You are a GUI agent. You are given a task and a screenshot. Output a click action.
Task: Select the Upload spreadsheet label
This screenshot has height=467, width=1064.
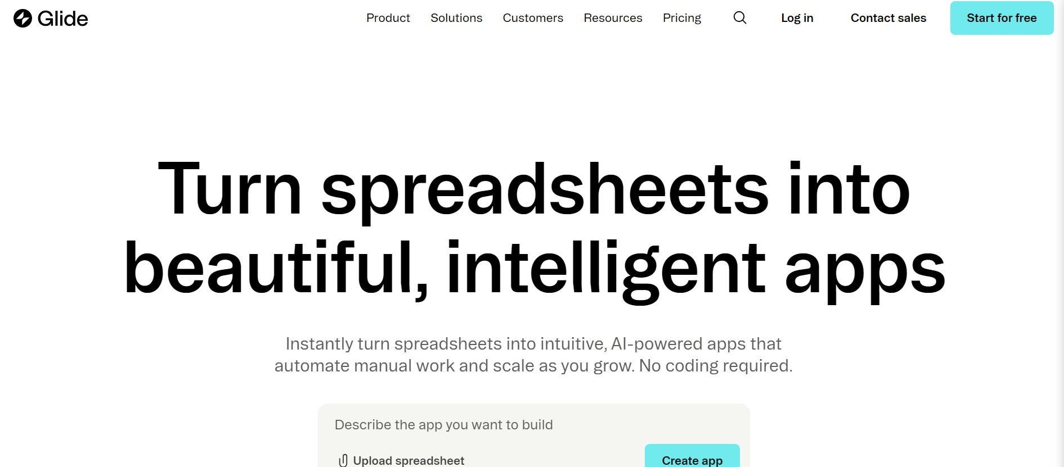click(408, 461)
